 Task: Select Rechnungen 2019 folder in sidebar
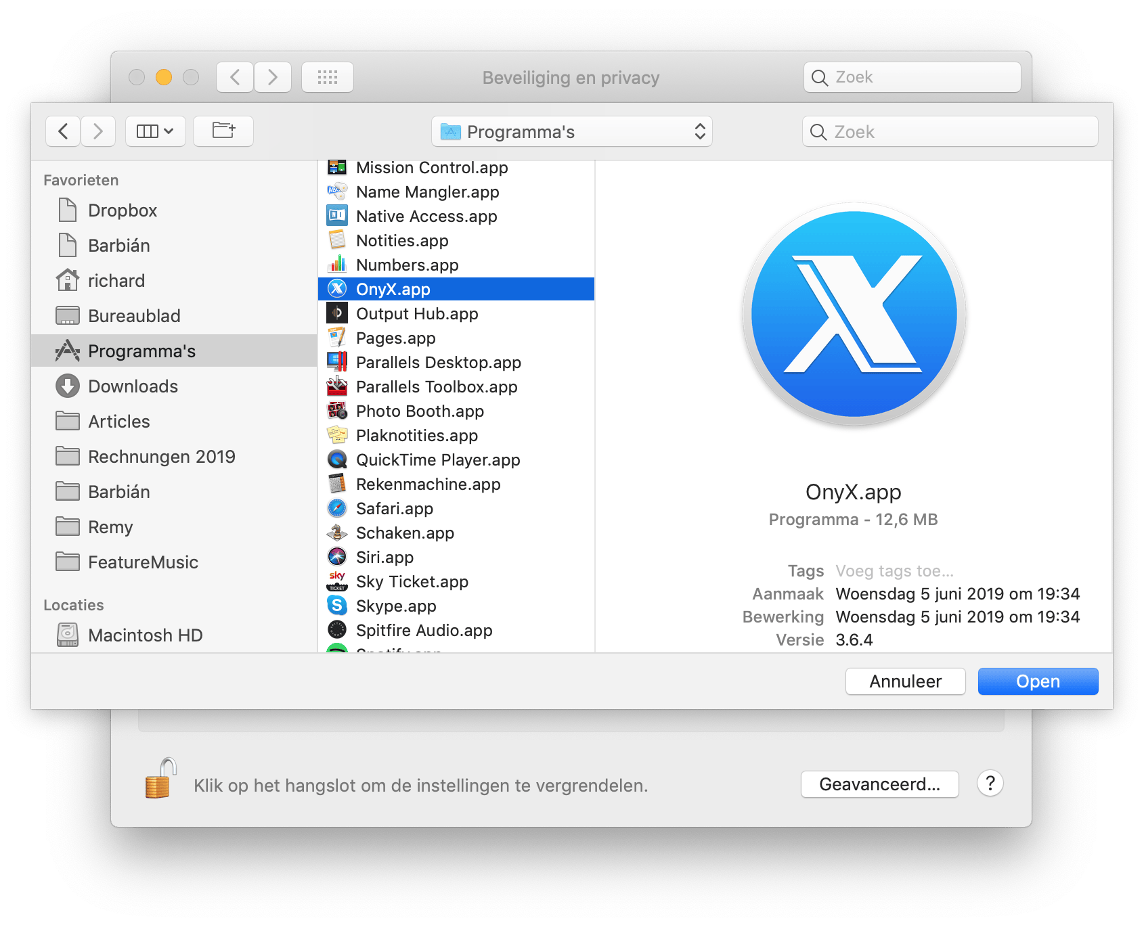coord(174,457)
